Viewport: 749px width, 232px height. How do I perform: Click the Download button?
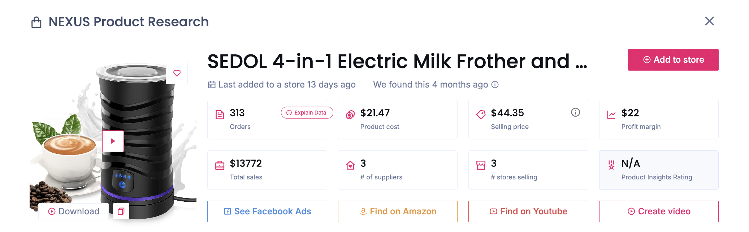(73, 211)
